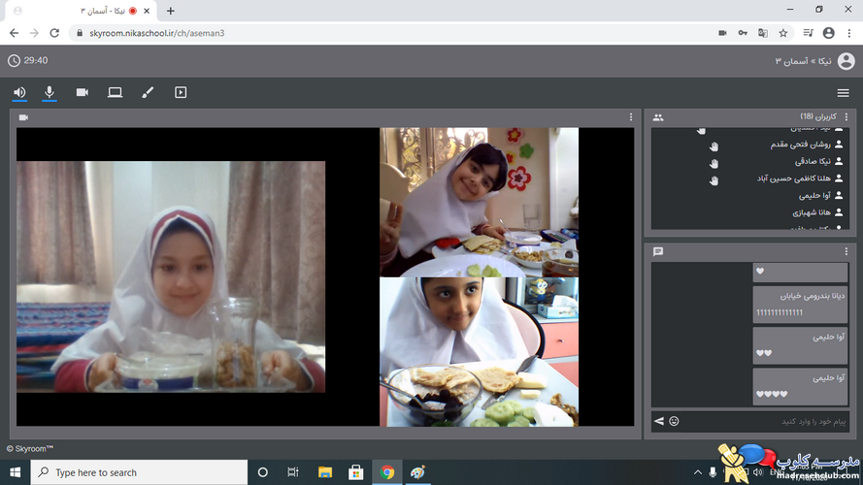Switch to Chrome on taskbar

387,472
